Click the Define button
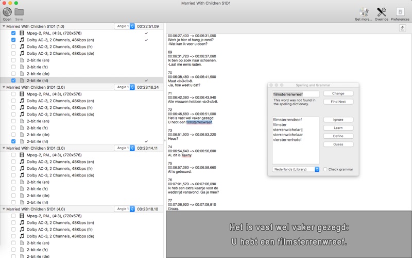Screen dimensions: 412x258 pyautogui.click(x=338, y=136)
